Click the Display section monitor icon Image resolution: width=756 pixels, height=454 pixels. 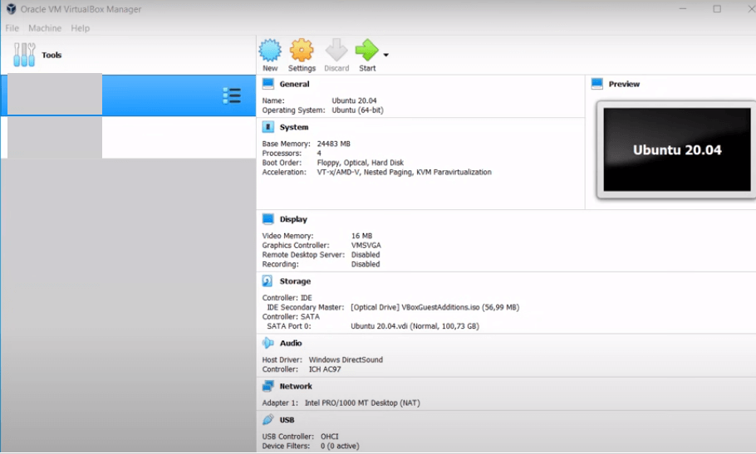click(268, 219)
